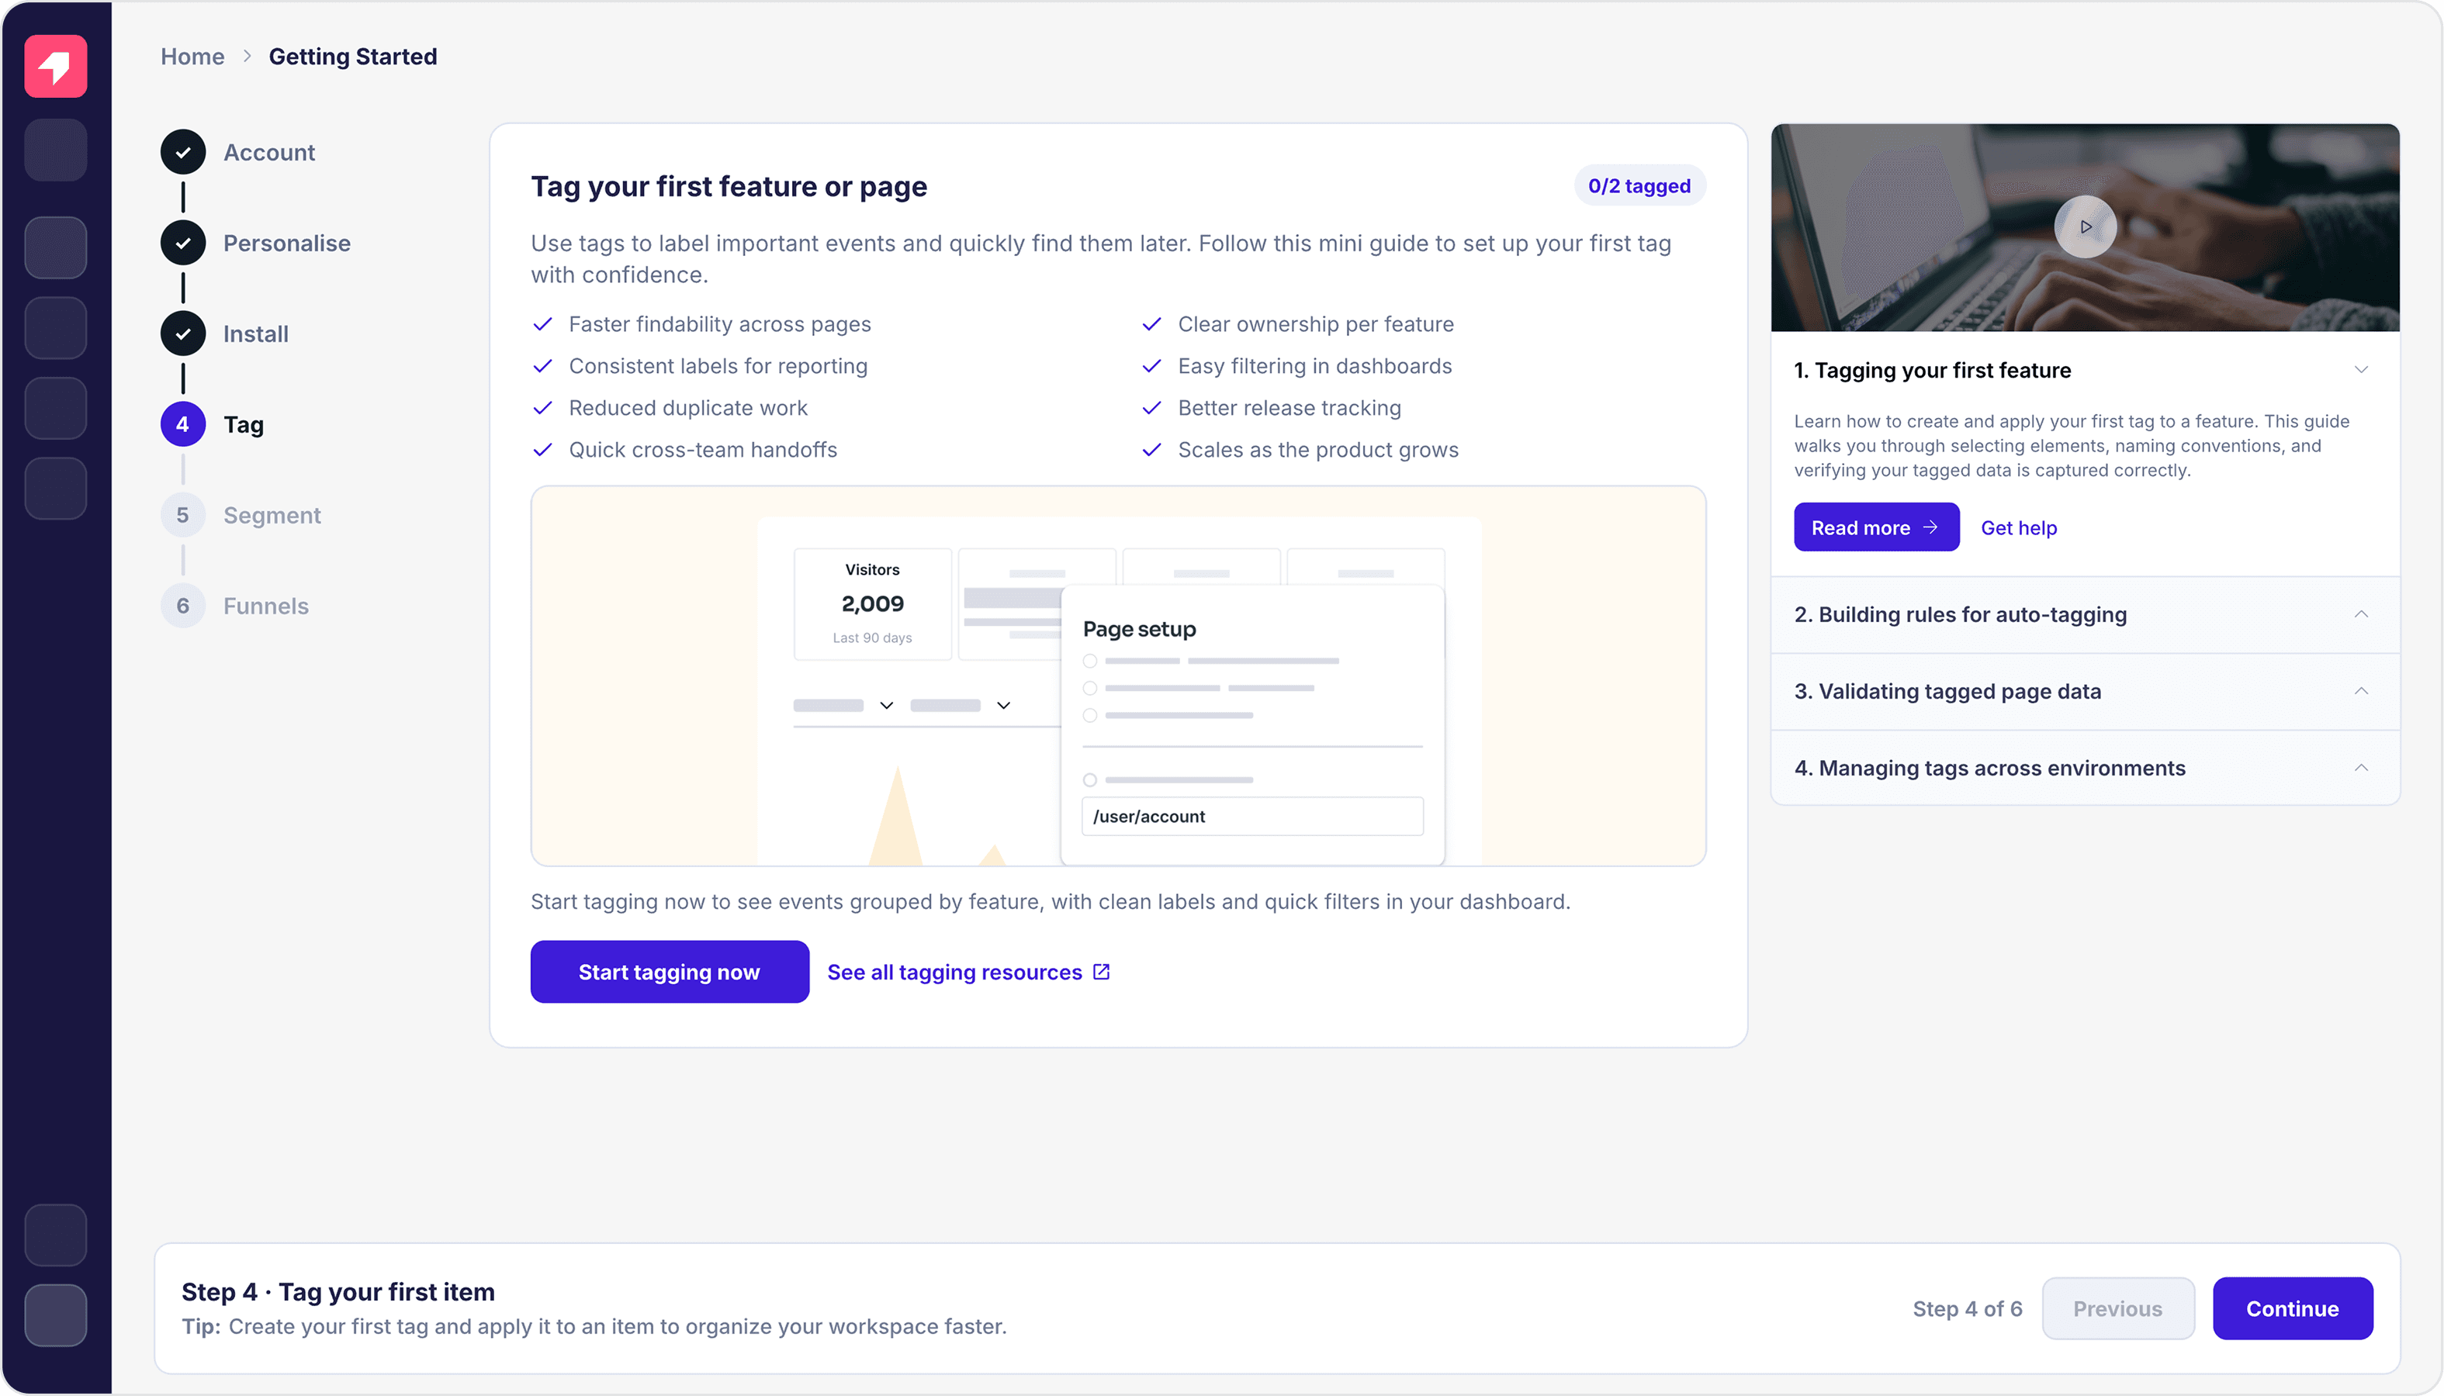Select the second sidebar navigation icon
Screen dimensions: 2444x1396
[x=54, y=247]
